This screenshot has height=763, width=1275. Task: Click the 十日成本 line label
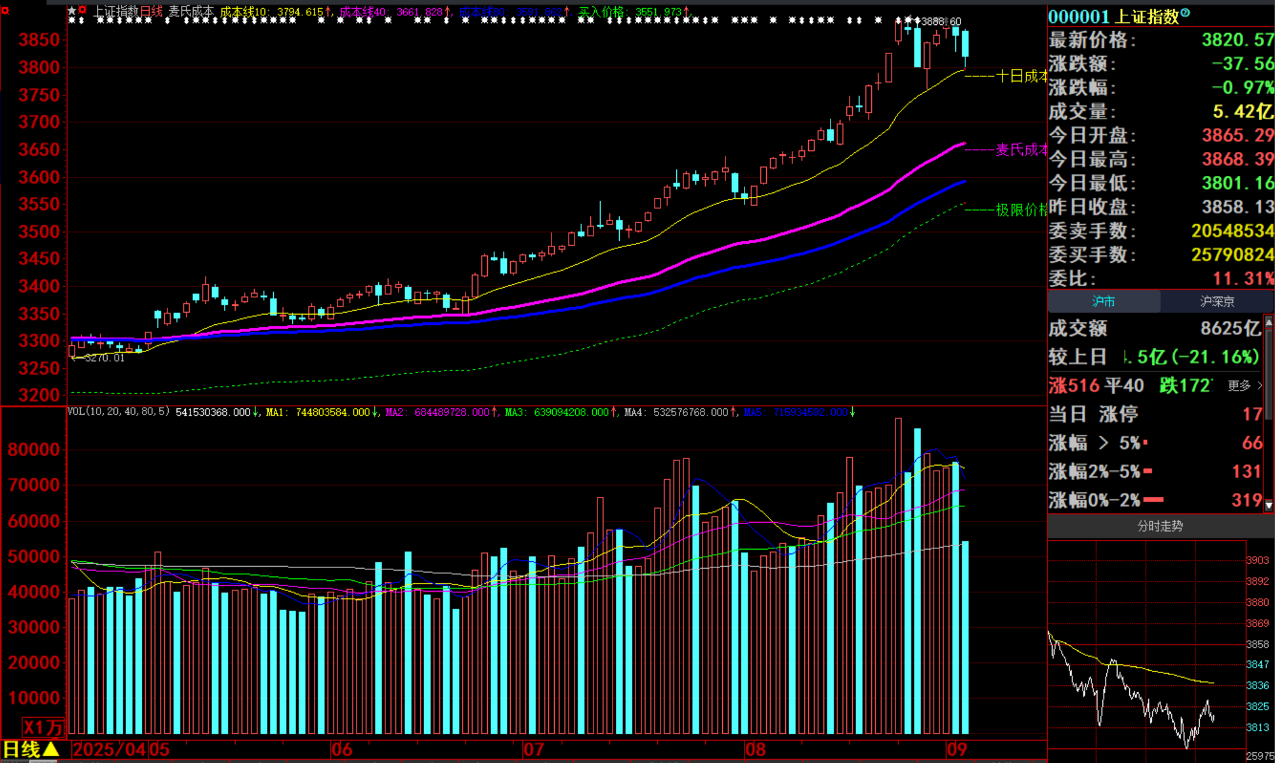pyautogui.click(x=1022, y=76)
